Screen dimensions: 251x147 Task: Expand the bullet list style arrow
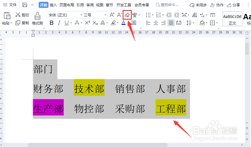(x=152, y=15)
